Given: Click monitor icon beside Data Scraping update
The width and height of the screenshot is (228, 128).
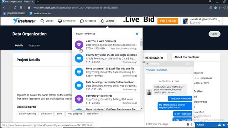Looking at the screenshot, I should click(x=79, y=85).
